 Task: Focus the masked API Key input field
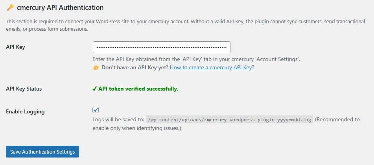click(x=161, y=47)
